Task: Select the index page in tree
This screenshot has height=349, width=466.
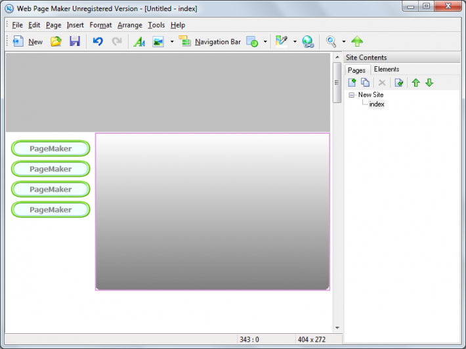Action: (x=377, y=104)
